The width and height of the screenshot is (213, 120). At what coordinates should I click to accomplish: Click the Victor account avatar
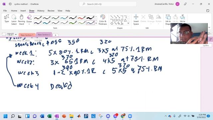[177, 4]
